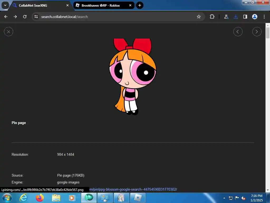Open the Roblox taskbar button
Viewport: 270px width, 203px height.
tap(138, 198)
